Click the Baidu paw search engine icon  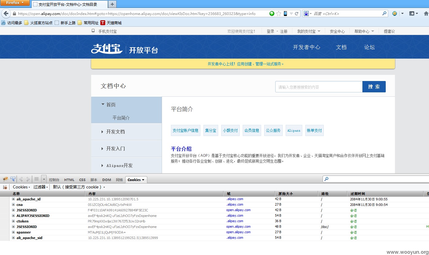click(x=306, y=14)
